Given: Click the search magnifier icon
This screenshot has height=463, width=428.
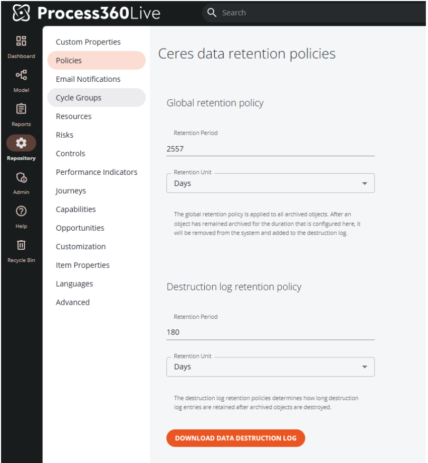Looking at the screenshot, I should click(x=212, y=13).
